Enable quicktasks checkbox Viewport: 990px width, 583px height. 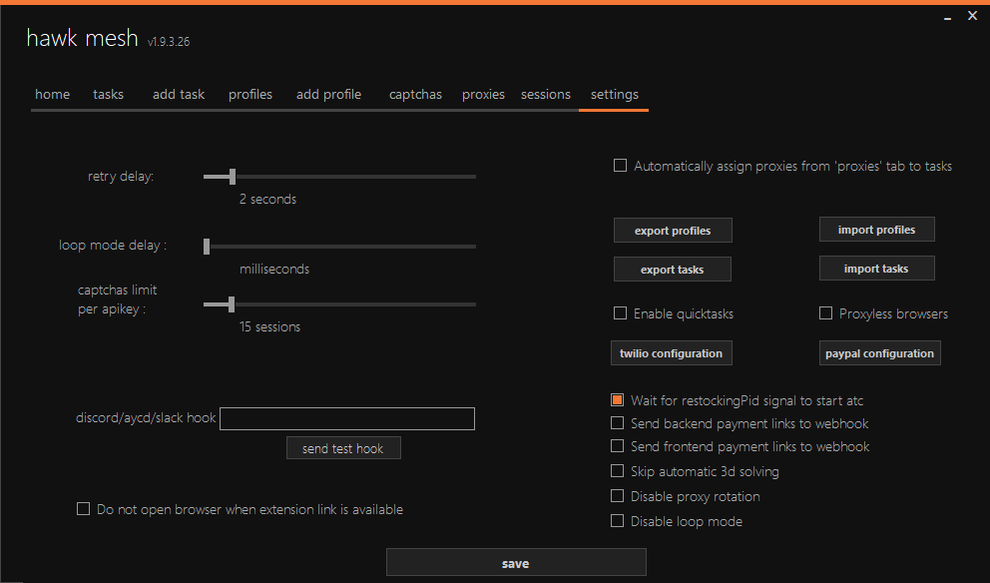click(x=620, y=313)
